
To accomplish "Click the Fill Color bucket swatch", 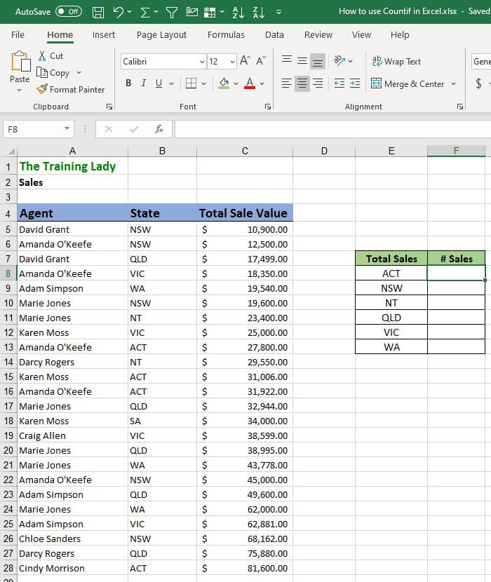I will click(x=224, y=83).
